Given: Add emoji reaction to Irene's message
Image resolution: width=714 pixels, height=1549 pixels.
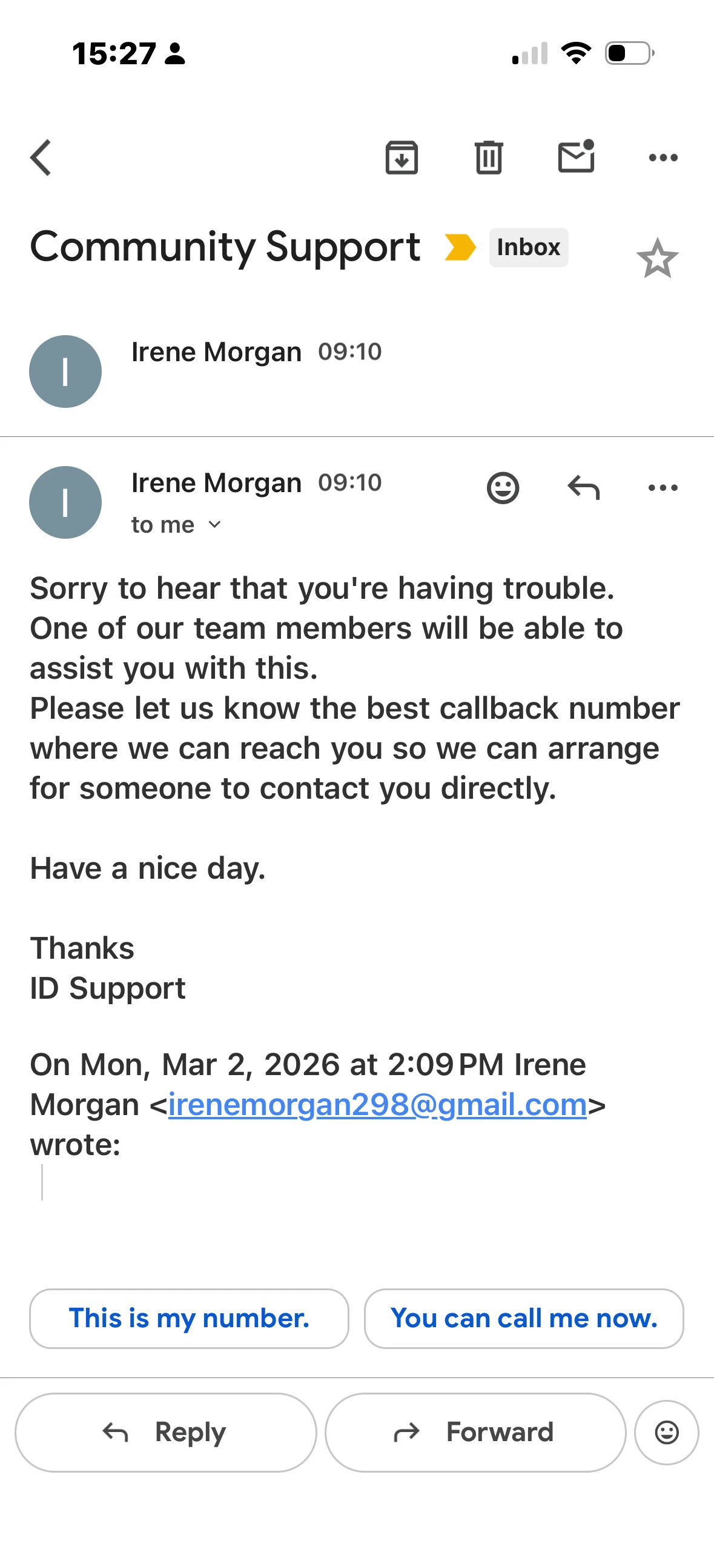Looking at the screenshot, I should [x=503, y=488].
